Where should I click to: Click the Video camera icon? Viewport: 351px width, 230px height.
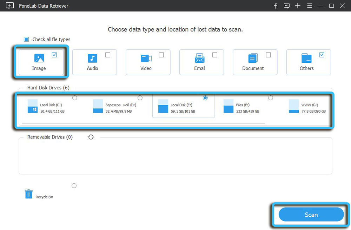[146, 58]
